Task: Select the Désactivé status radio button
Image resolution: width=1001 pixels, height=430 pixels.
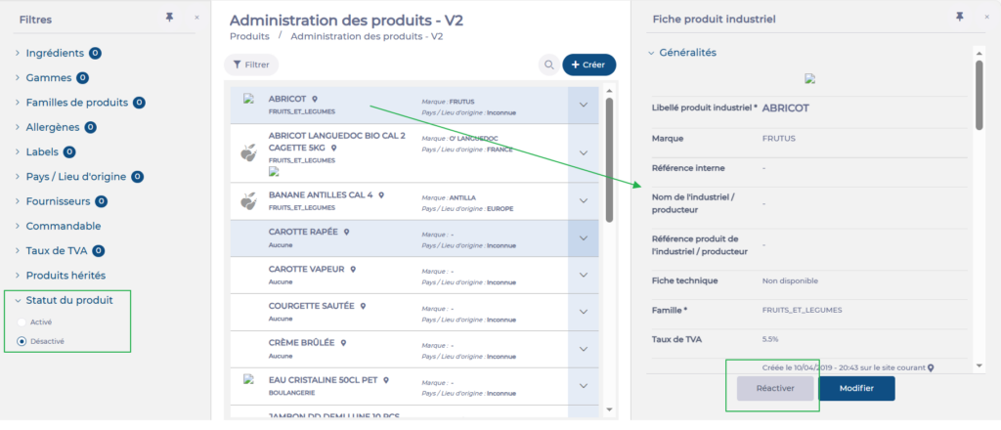Action: [x=22, y=341]
